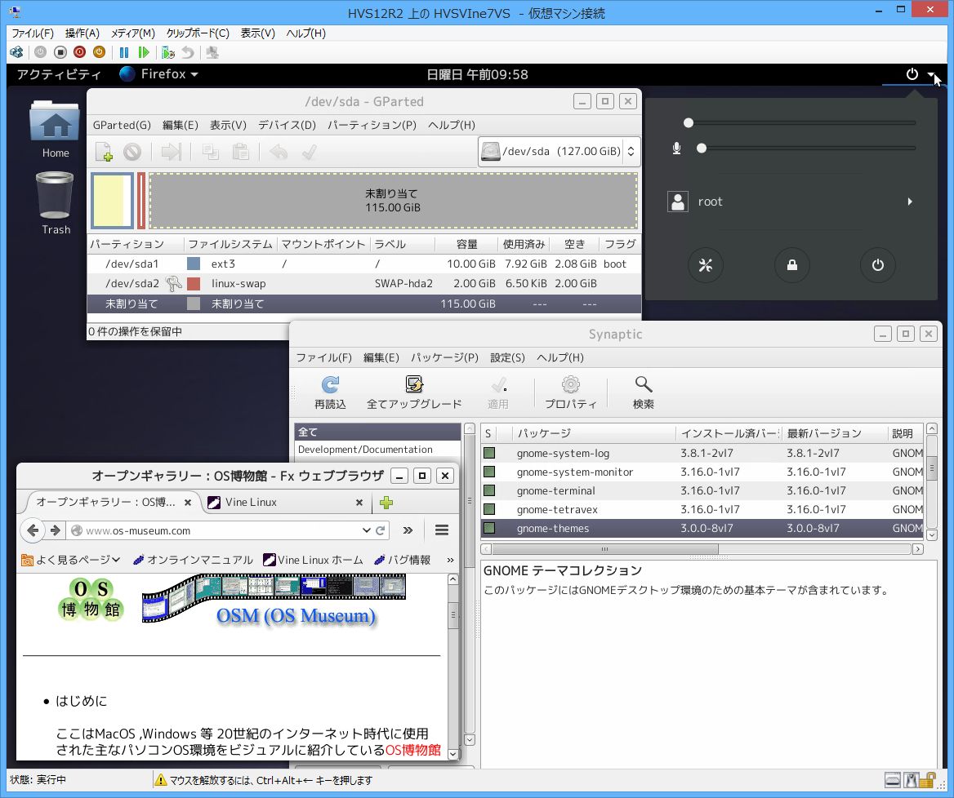Viewport: 954px width, 798px height.
Task: Open Firefox hamburger menu icon
Action: point(442,530)
